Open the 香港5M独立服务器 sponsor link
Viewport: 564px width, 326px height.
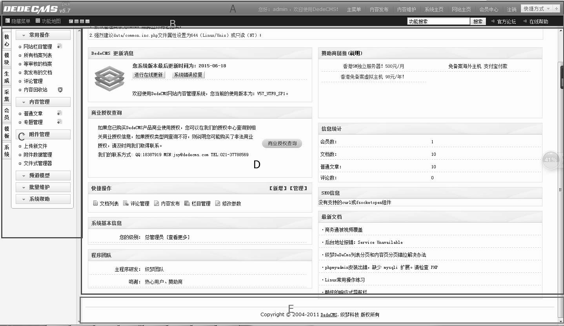tap(373, 66)
